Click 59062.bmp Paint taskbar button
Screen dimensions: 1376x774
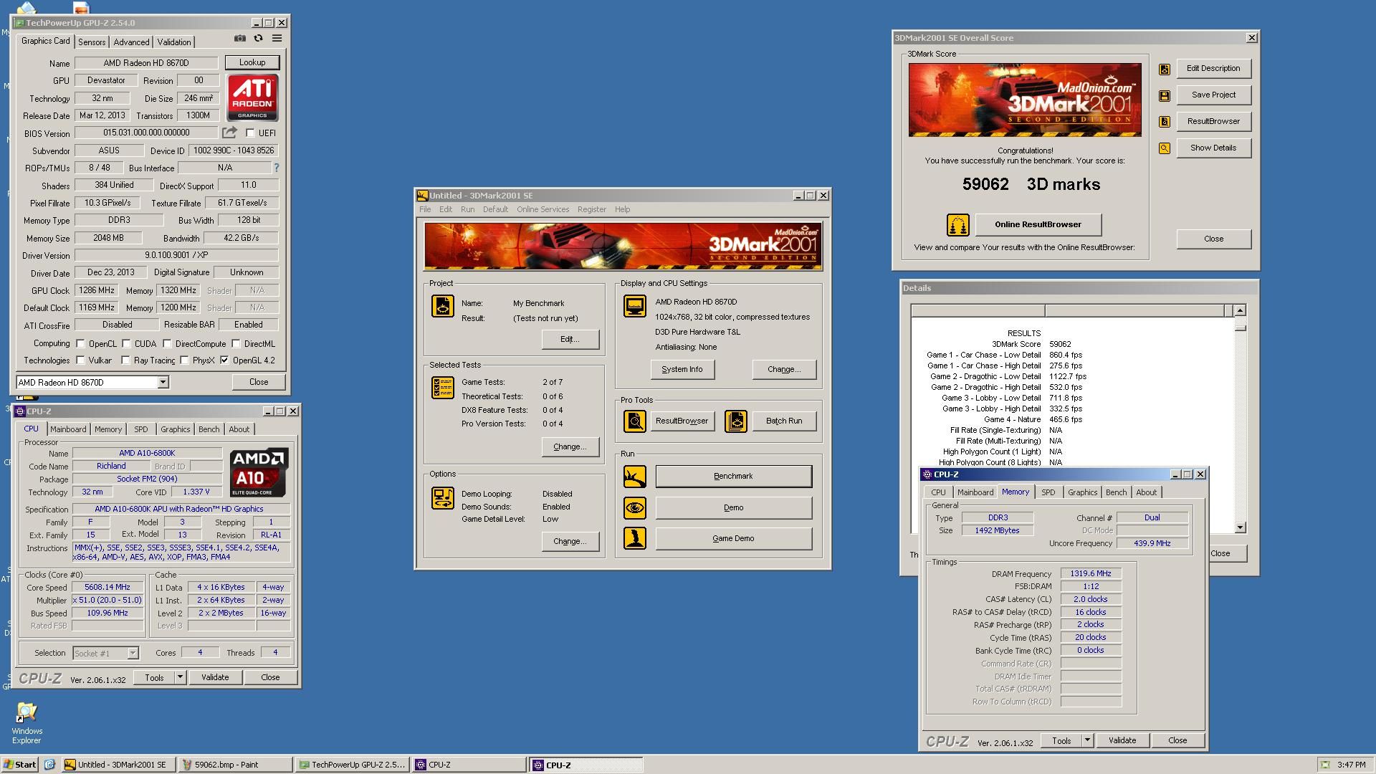point(236,765)
